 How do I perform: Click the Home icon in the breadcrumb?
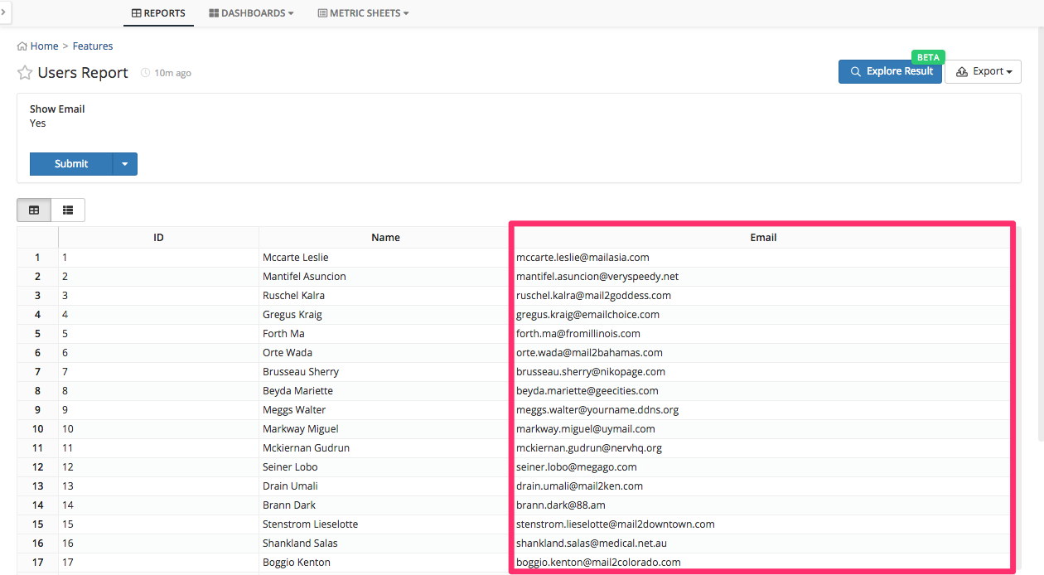click(22, 46)
